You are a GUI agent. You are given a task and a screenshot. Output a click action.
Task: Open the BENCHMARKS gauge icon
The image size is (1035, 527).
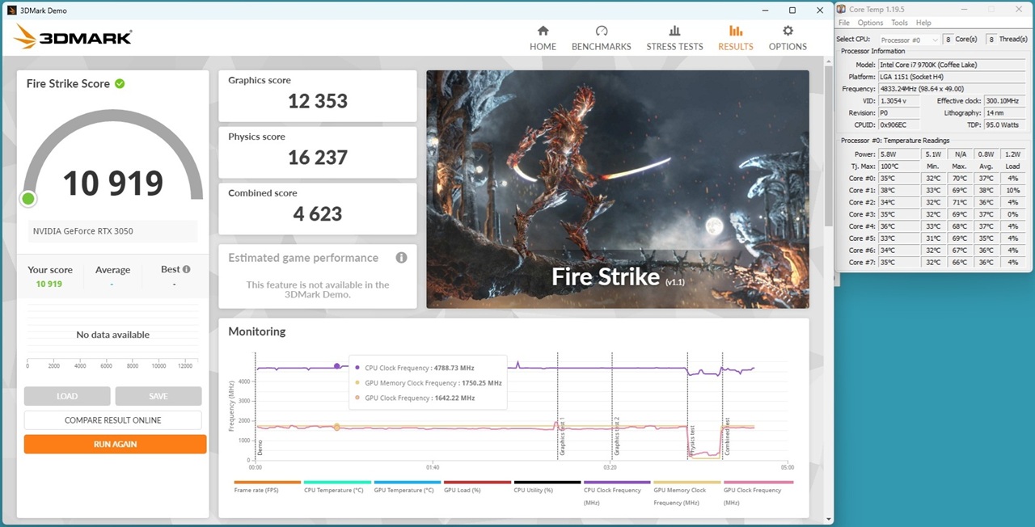point(601,31)
